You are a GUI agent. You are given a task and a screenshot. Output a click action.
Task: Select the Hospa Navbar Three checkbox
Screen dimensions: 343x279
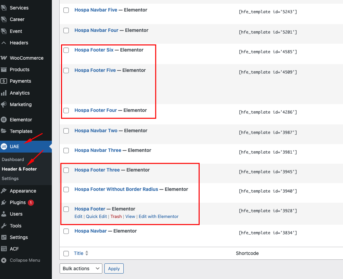click(66, 151)
